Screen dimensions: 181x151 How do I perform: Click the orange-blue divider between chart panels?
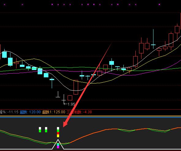(91, 117)
